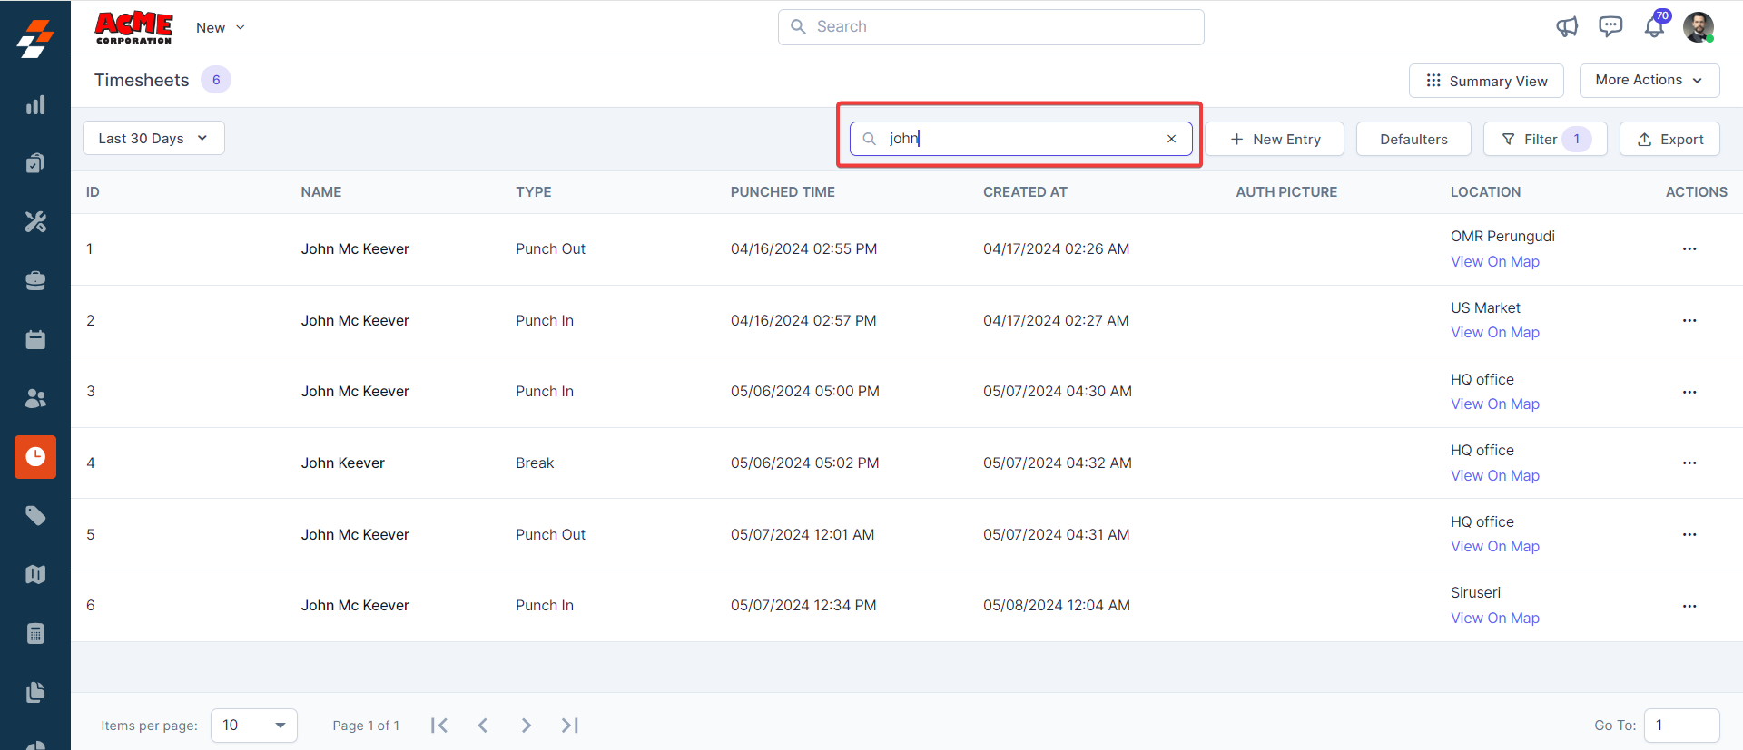Open the people team sidebar icon
1743x750 pixels.
click(x=35, y=398)
